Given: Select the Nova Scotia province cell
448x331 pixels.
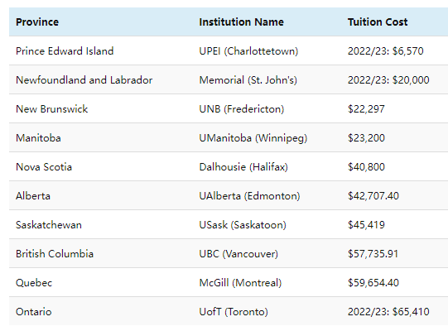Looking at the screenshot, I should tap(44, 167).
